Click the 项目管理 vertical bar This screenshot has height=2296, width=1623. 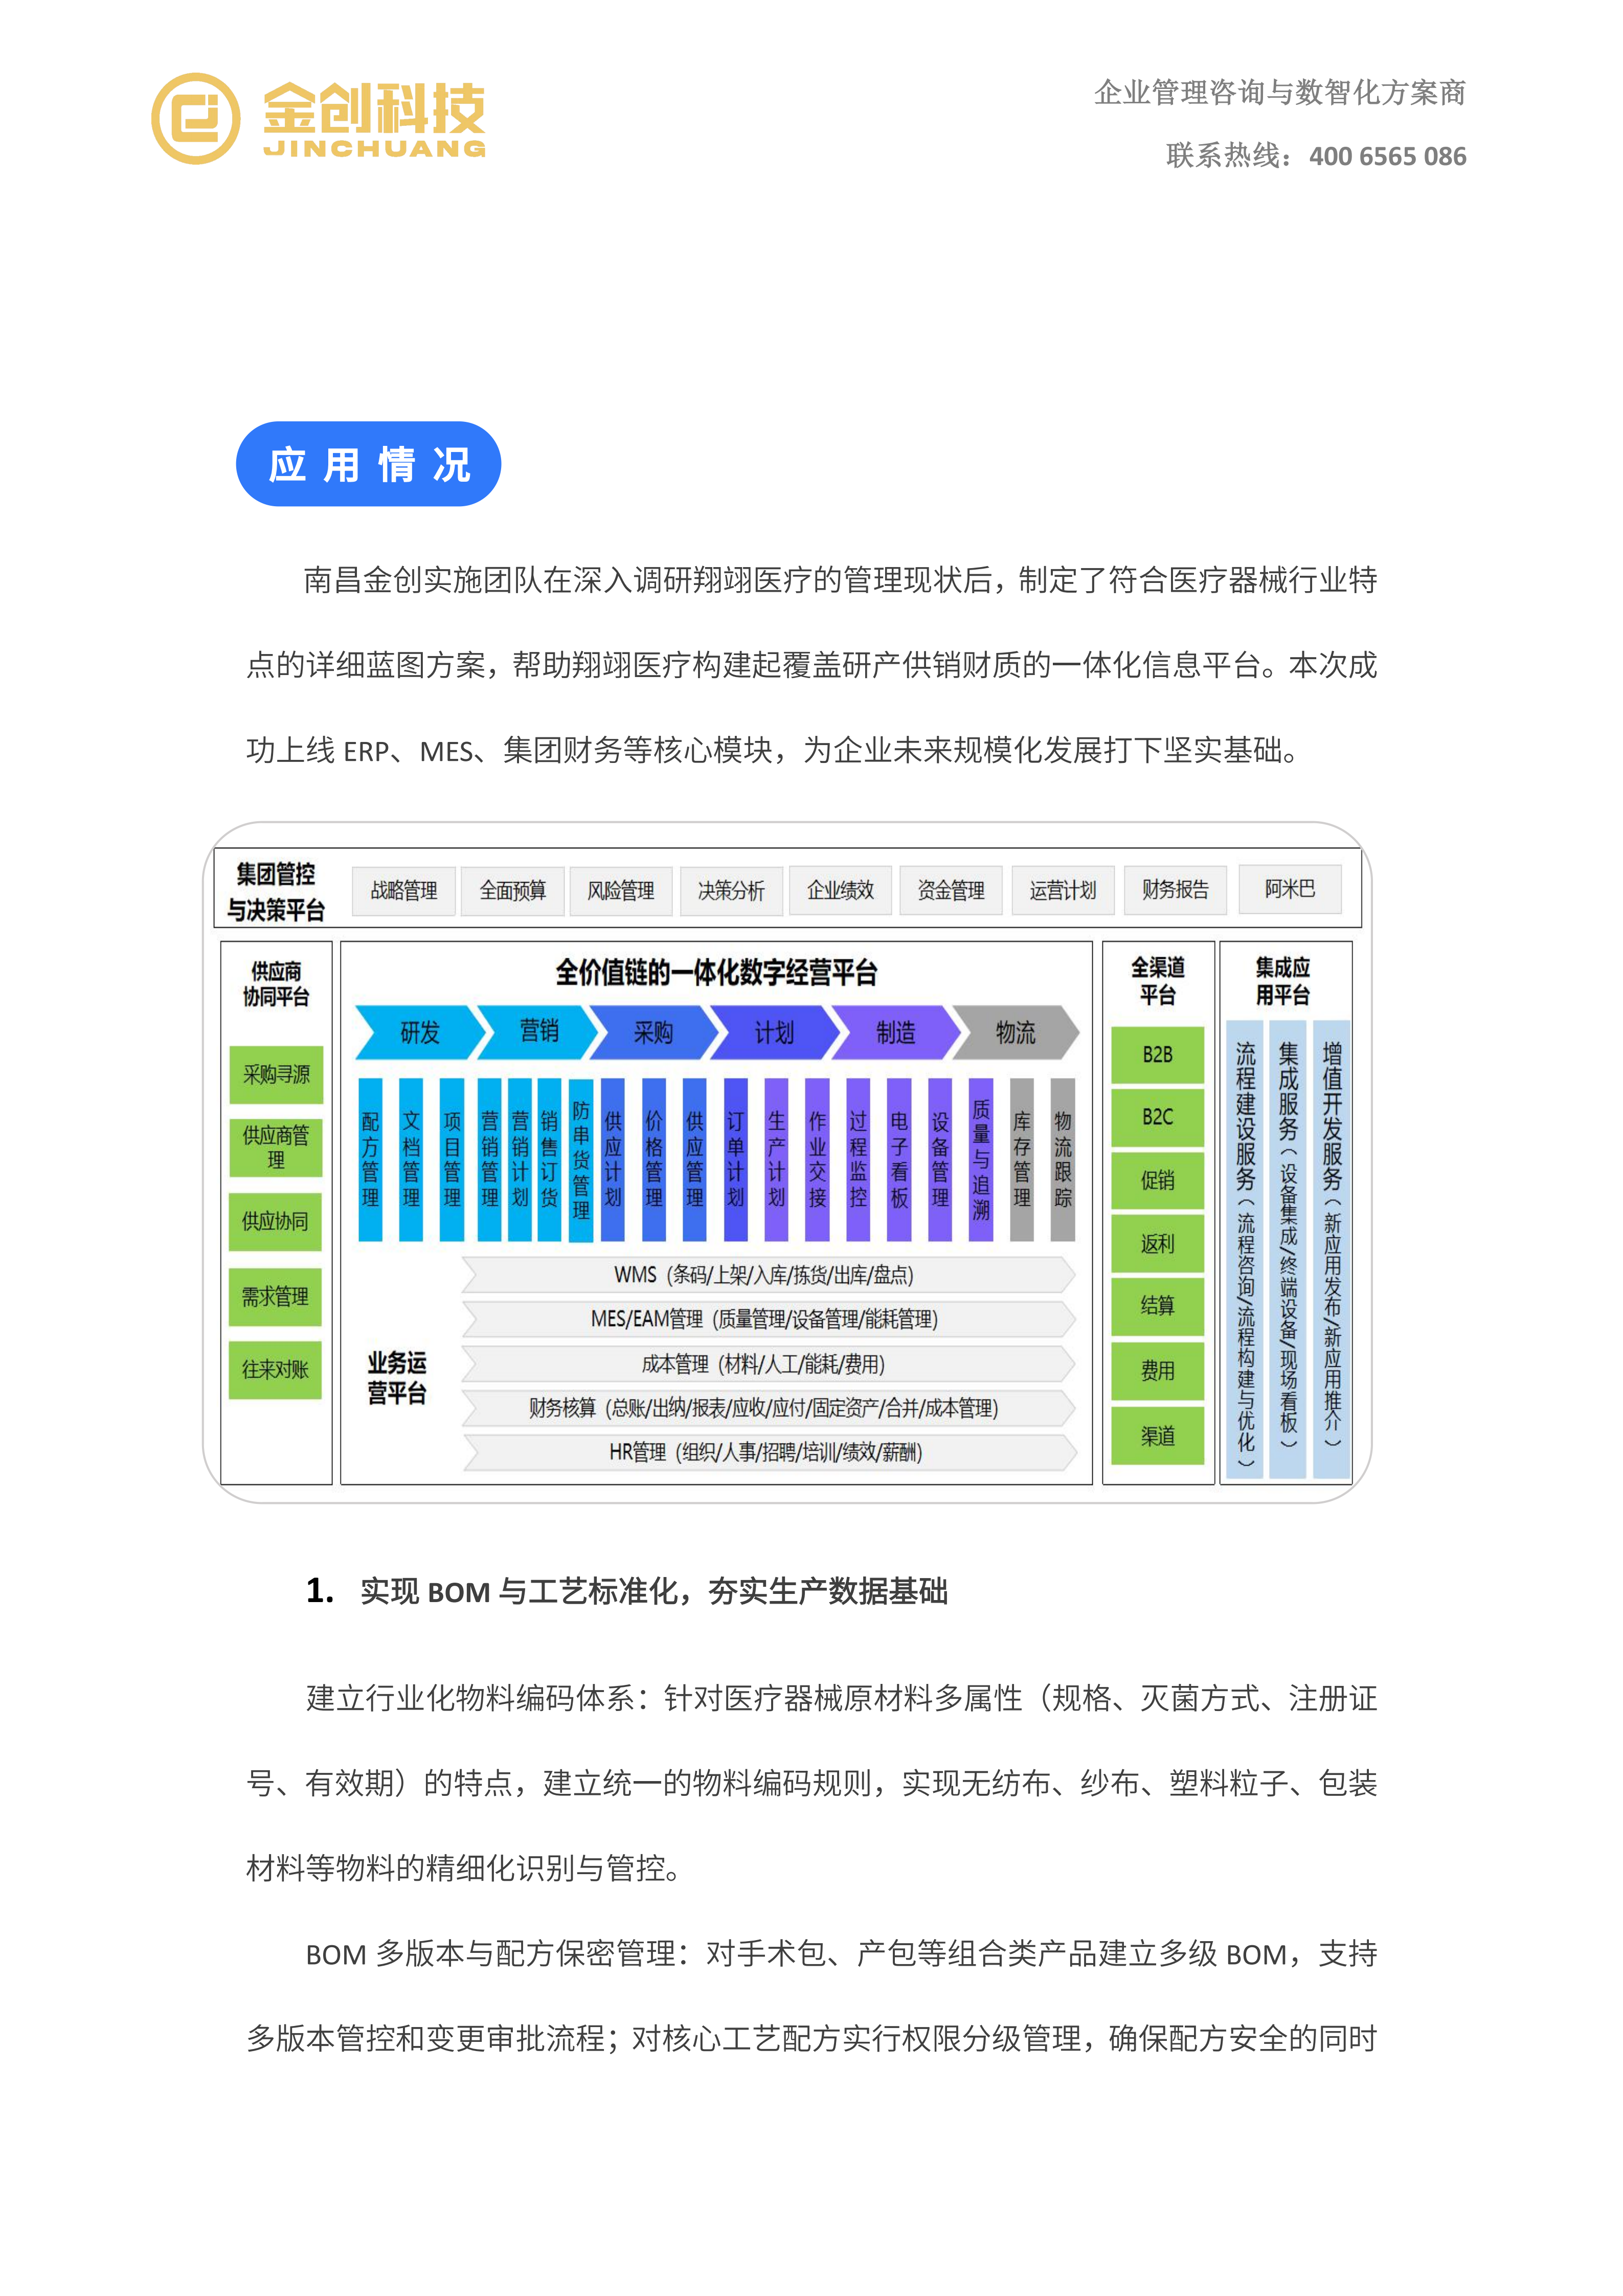point(452,1160)
